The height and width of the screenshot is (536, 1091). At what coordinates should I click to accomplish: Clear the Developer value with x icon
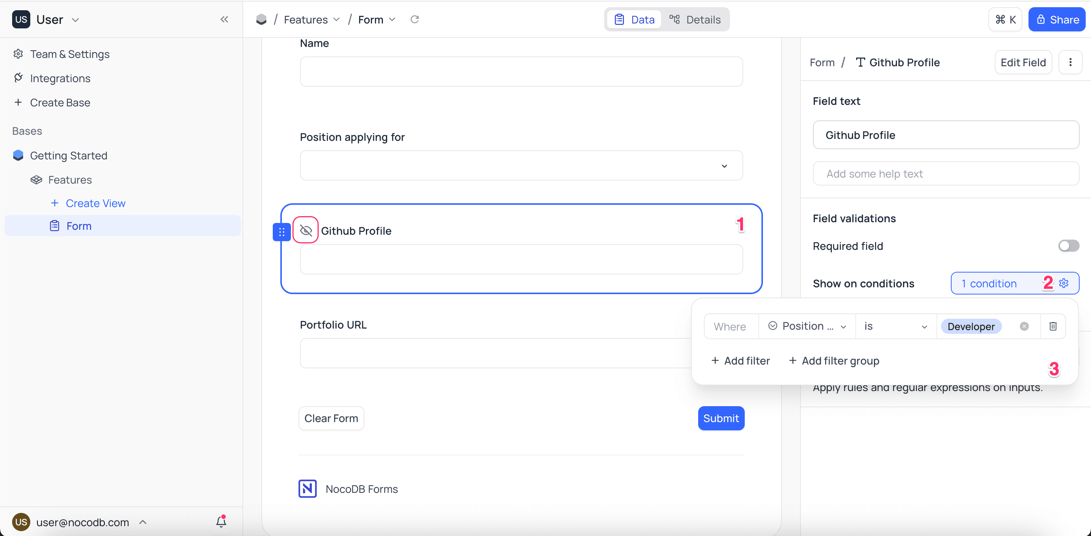(x=1024, y=326)
